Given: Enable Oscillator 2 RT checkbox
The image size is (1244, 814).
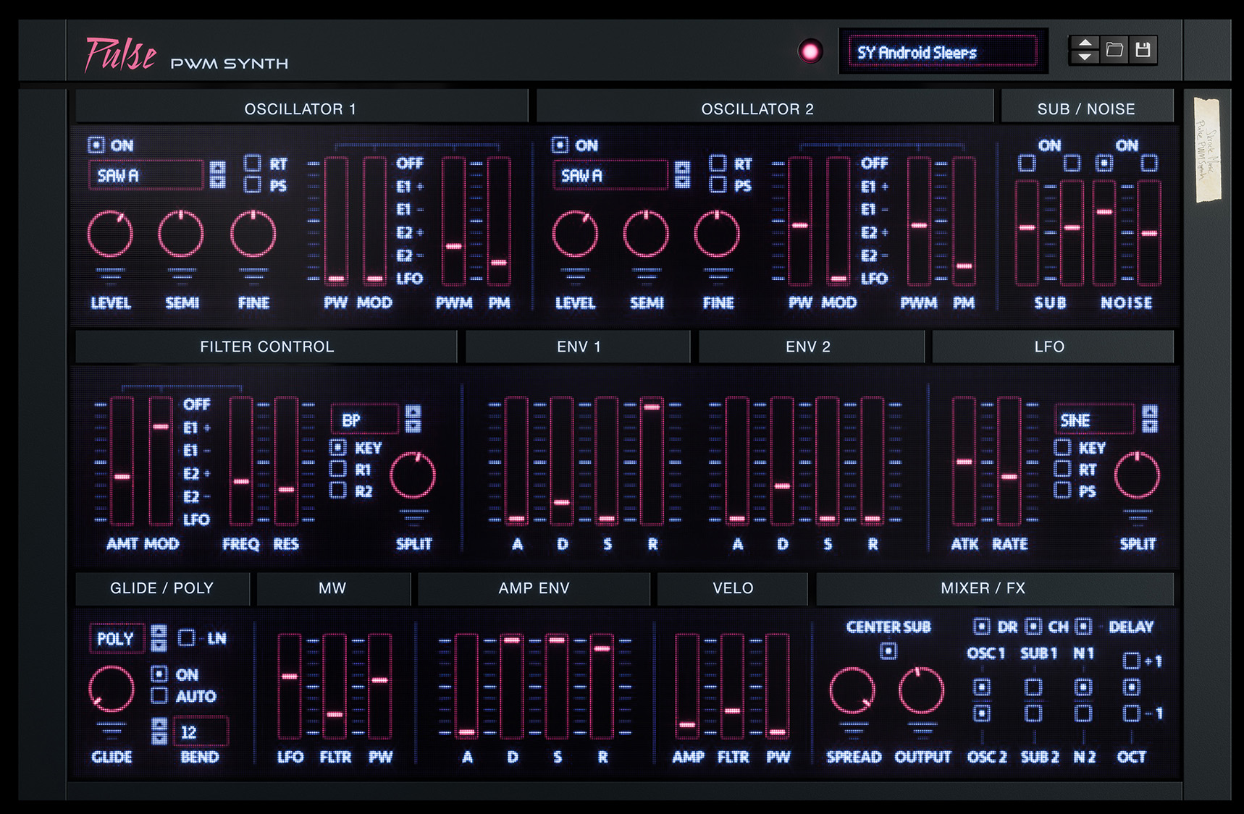Looking at the screenshot, I should pos(718,163).
